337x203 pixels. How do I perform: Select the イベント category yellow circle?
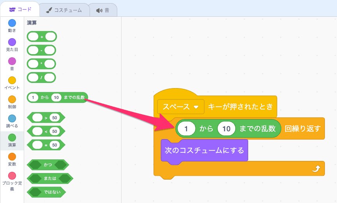tap(12, 80)
